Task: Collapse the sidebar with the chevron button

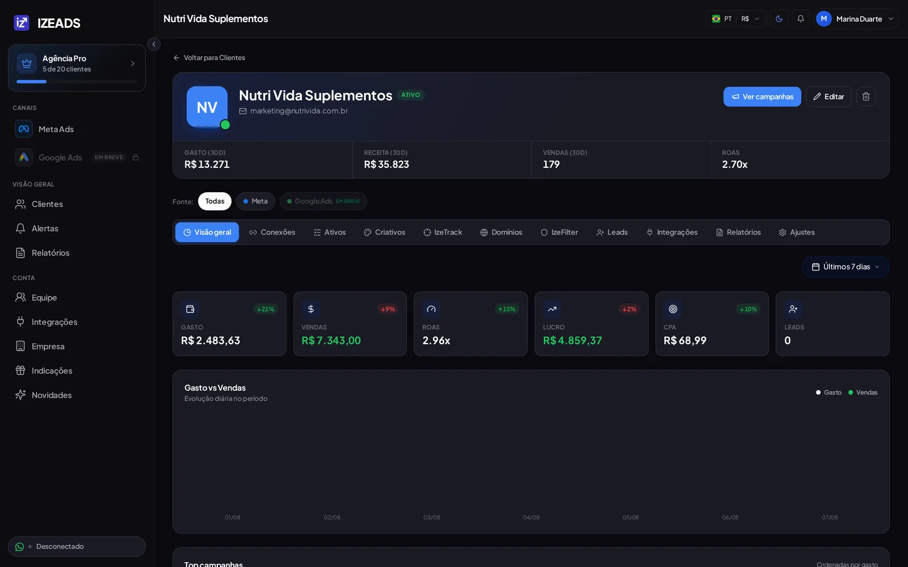Action: tap(154, 44)
